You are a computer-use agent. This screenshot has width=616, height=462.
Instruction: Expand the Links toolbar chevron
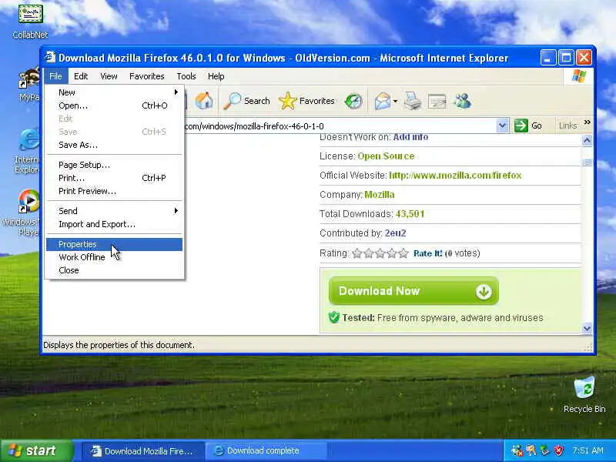tap(587, 122)
